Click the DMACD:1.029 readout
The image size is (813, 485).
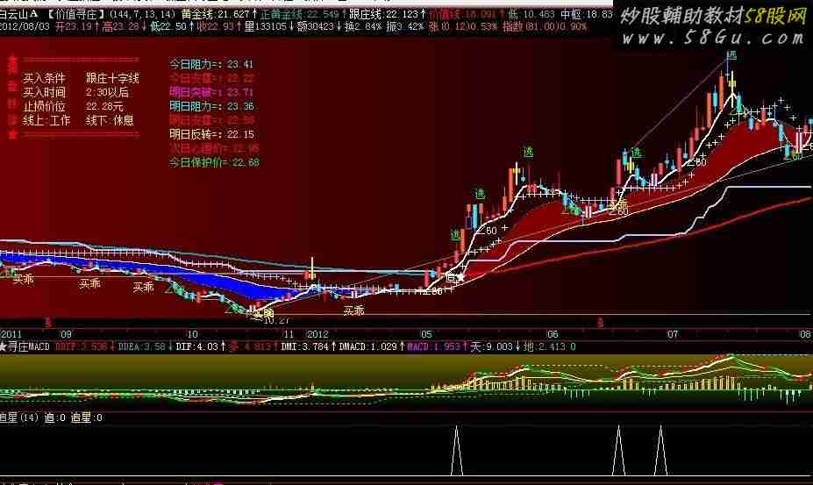coord(371,346)
